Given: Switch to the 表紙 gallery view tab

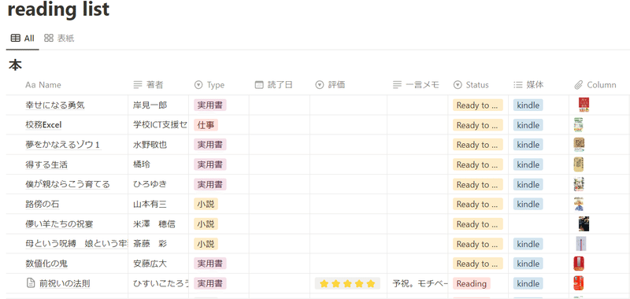Looking at the screenshot, I should tap(59, 39).
